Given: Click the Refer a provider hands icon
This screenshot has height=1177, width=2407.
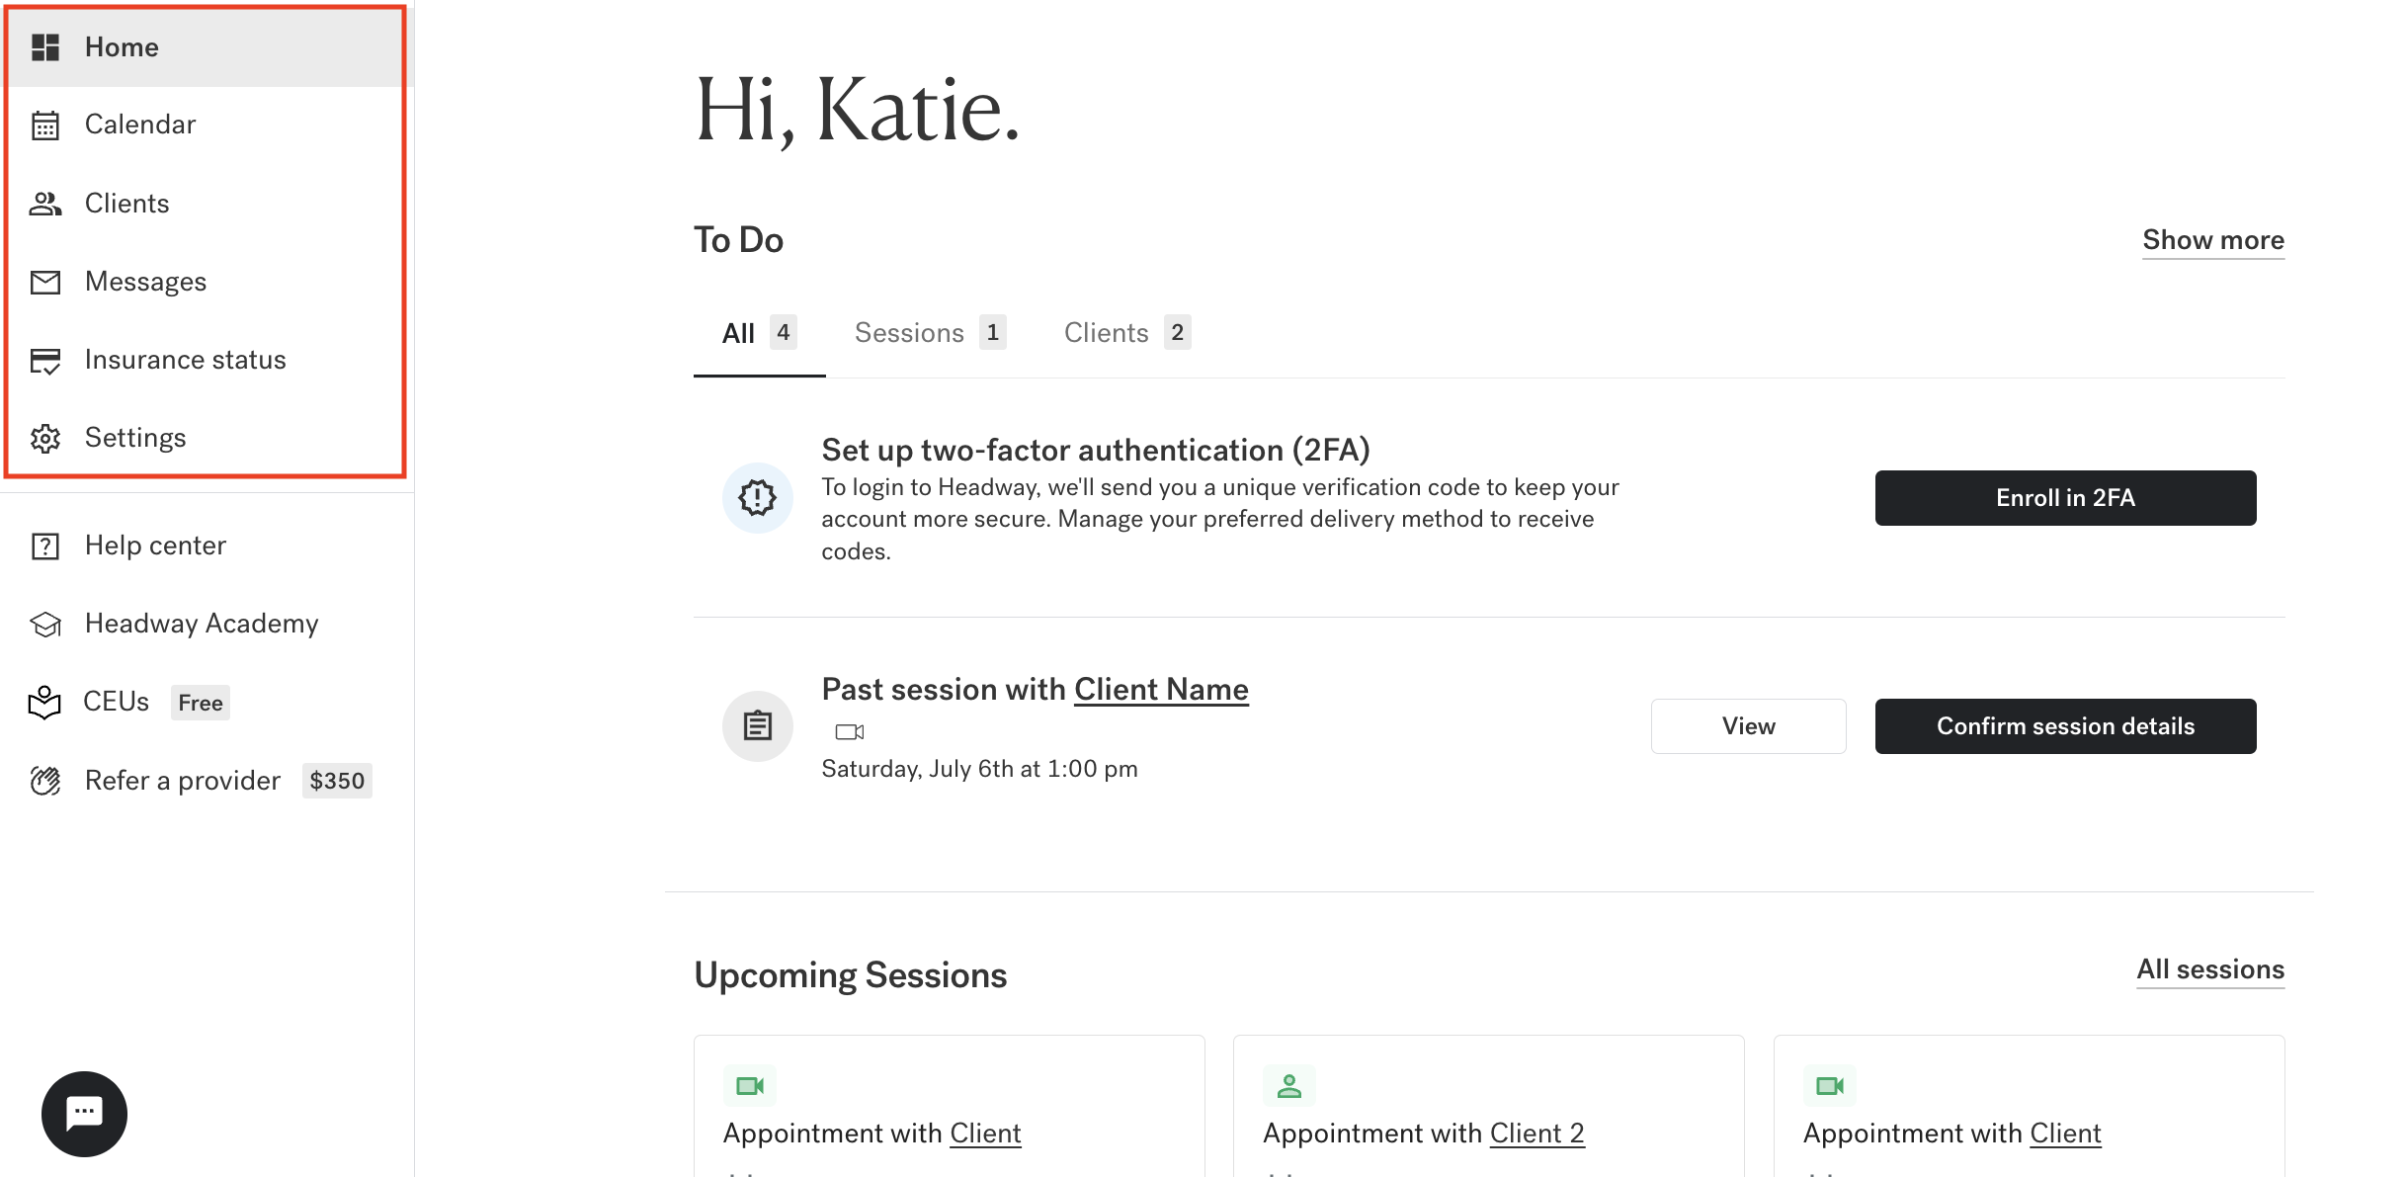Looking at the screenshot, I should tap(45, 782).
